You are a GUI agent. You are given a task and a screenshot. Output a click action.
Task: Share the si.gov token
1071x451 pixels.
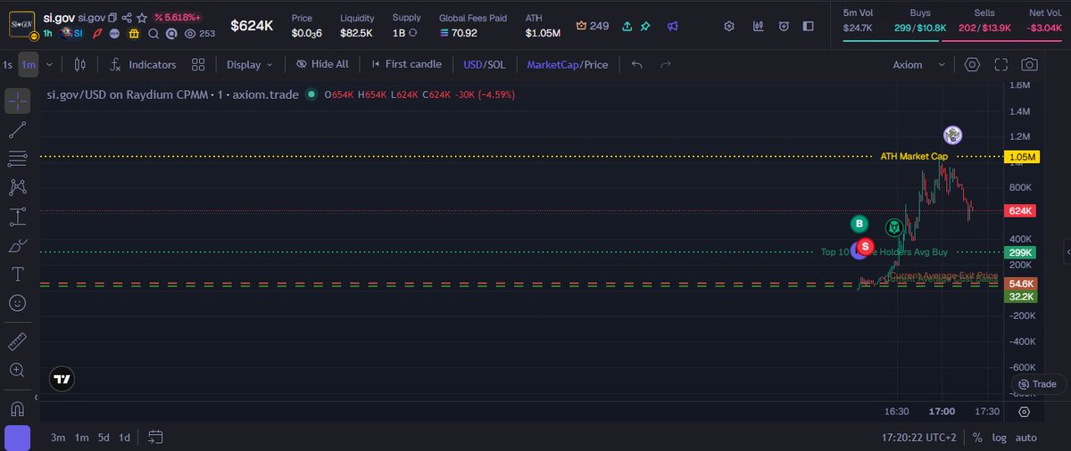click(x=127, y=17)
